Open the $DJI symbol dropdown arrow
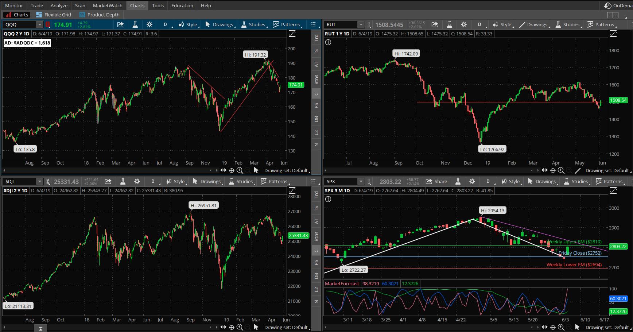Image resolution: width=633 pixels, height=332 pixels. [39, 181]
